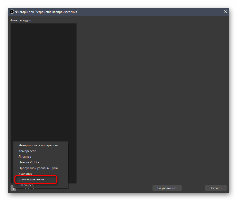Select Экспандер at the menu bottom
Viewport: 237px width, 201px height.
(x=26, y=185)
